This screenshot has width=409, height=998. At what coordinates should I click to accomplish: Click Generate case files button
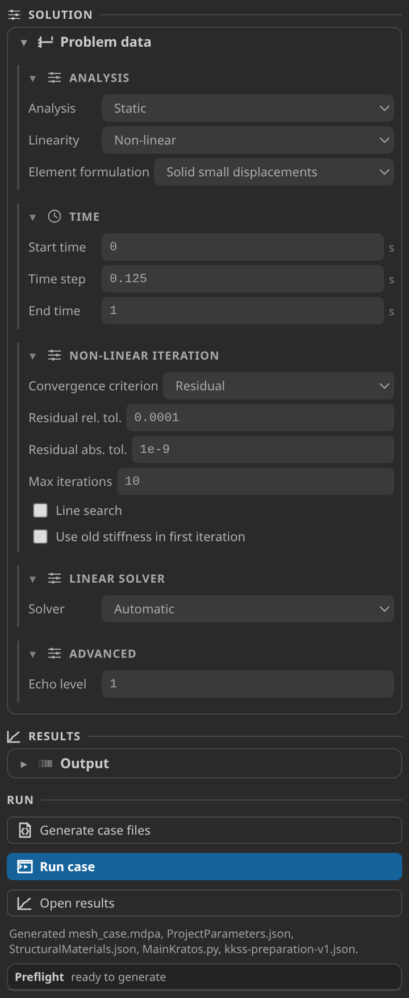[x=204, y=830]
